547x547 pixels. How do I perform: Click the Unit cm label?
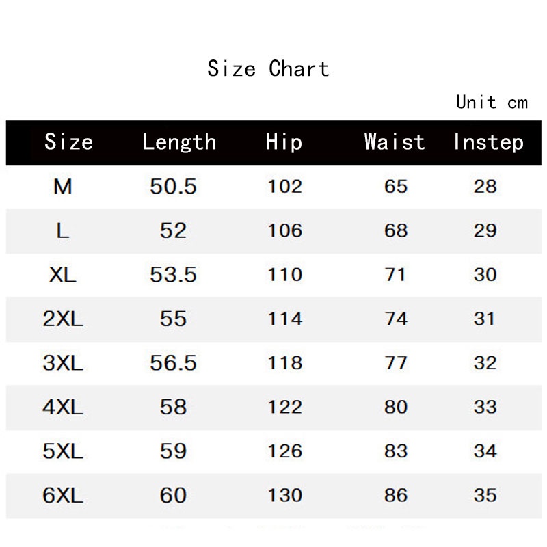click(492, 103)
